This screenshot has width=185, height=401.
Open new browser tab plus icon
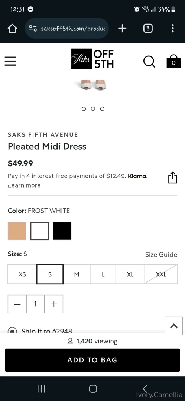pyautogui.click(x=122, y=28)
